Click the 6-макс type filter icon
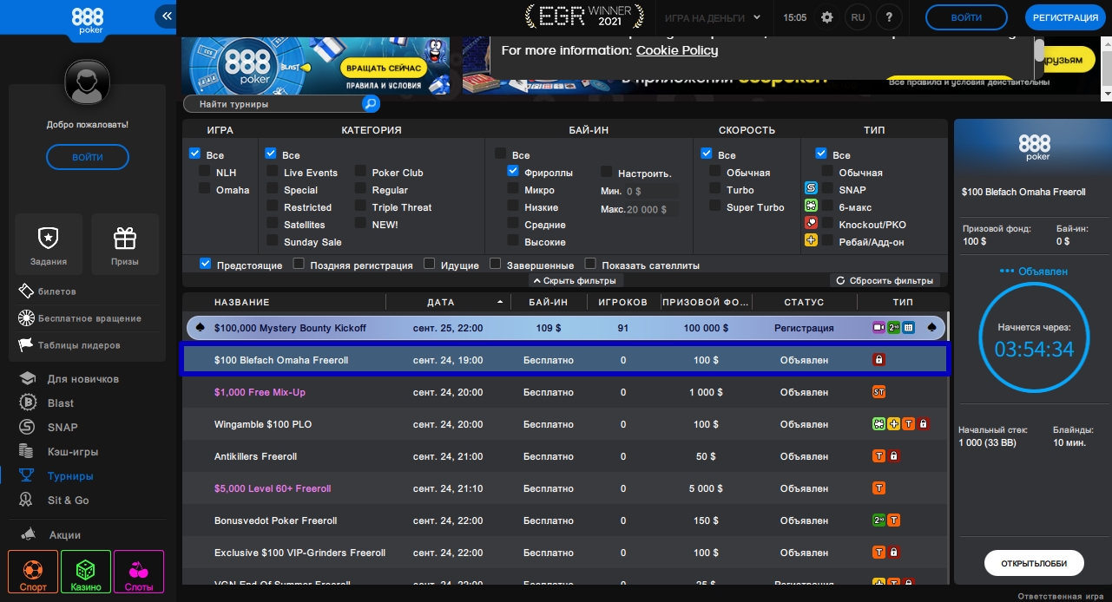The height and width of the screenshot is (602, 1112). point(811,206)
